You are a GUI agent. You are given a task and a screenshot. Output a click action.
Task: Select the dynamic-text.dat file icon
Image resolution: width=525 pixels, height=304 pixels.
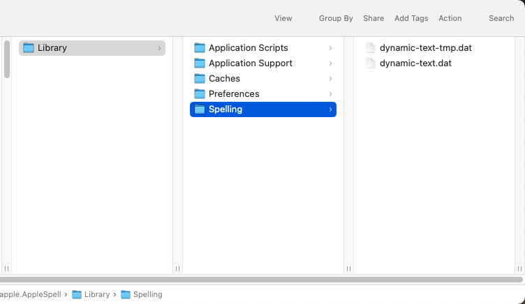(x=371, y=63)
